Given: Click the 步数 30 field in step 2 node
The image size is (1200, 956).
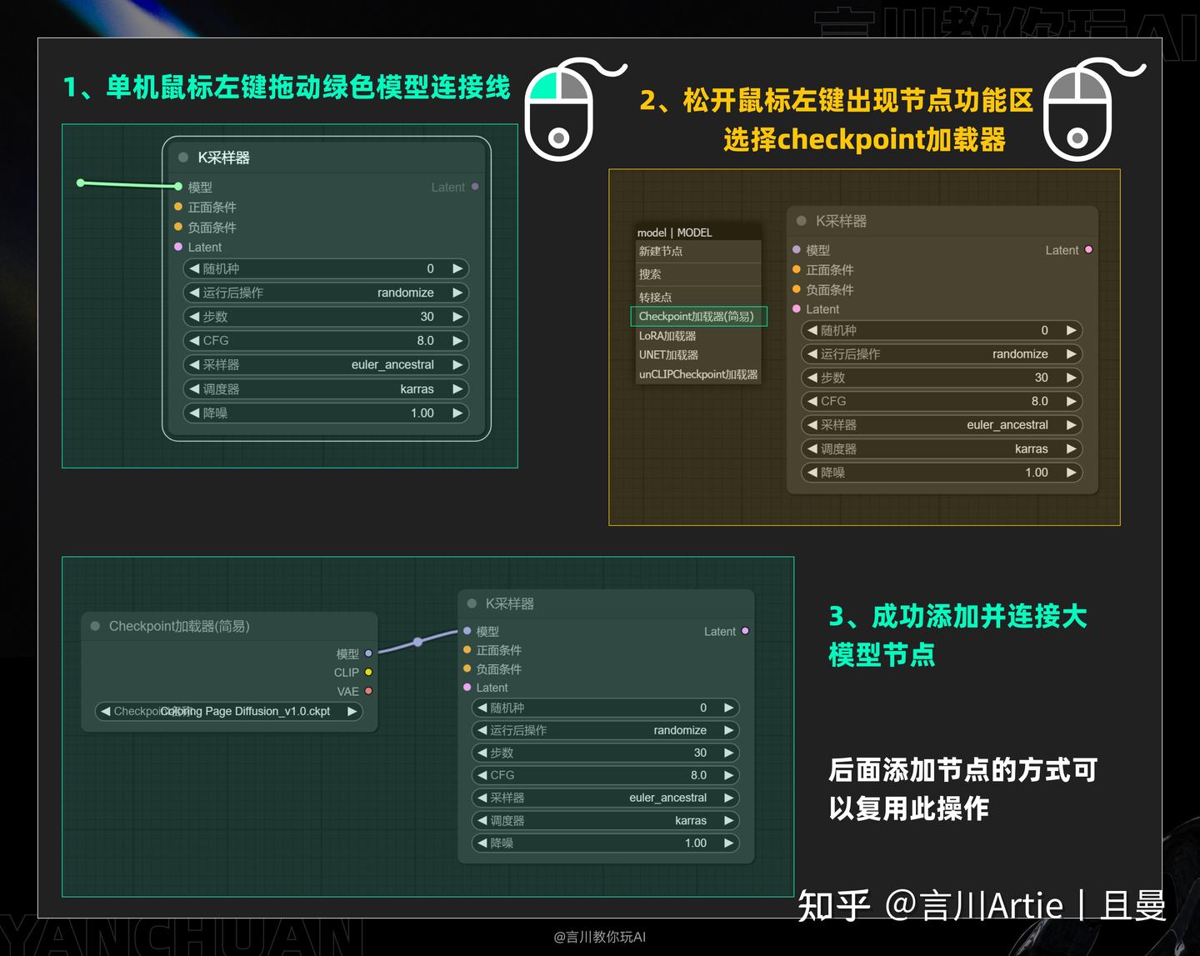Looking at the screenshot, I should pyautogui.click(x=942, y=378).
